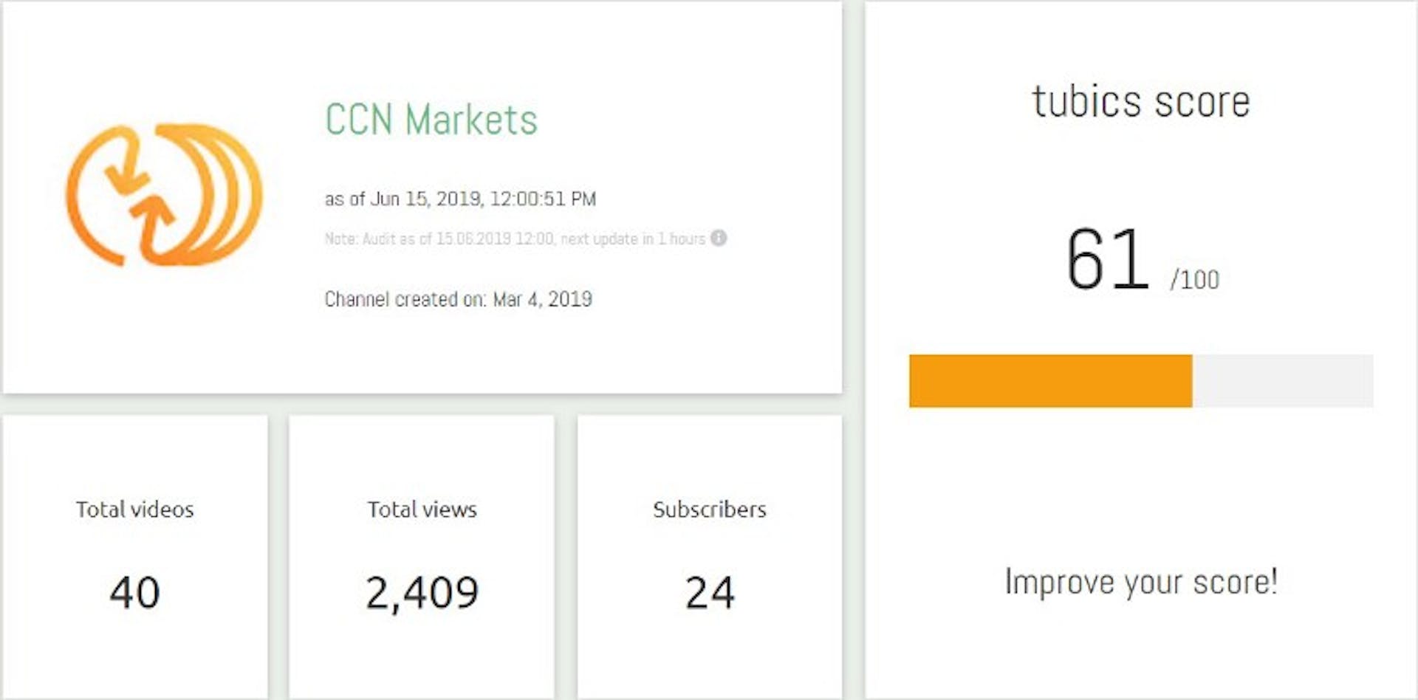1418x700 pixels.
Task: Click the as of Jun 15, 2019 timestamp
Action: coord(460,199)
